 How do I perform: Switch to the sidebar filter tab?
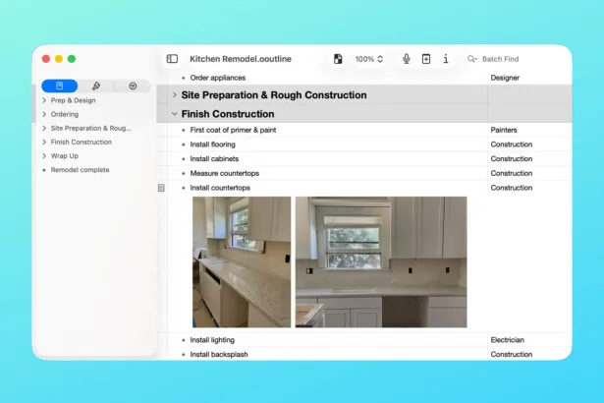click(x=133, y=86)
